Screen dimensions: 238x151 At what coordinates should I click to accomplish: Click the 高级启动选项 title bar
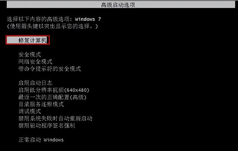pos(121,5)
